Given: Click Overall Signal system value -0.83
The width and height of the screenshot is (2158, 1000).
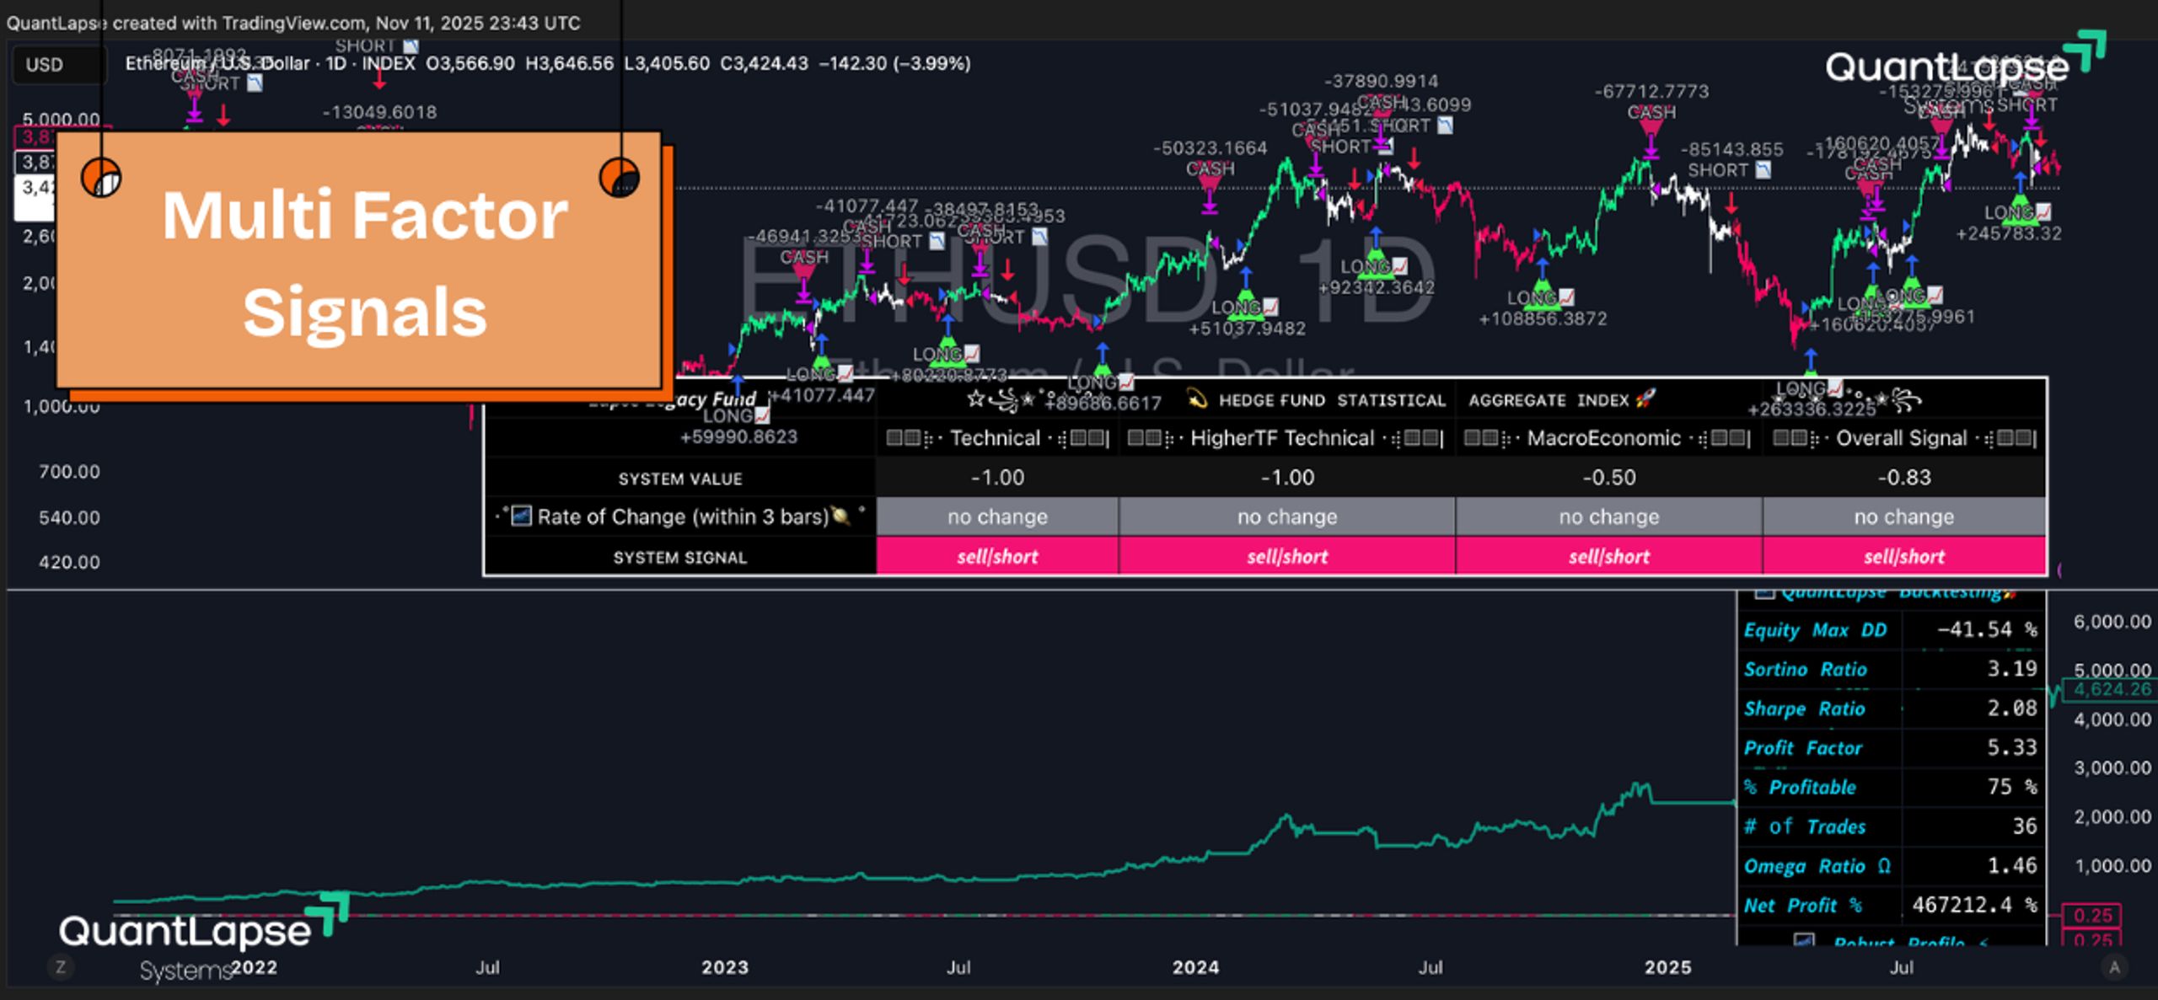Looking at the screenshot, I should click(1903, 478).
